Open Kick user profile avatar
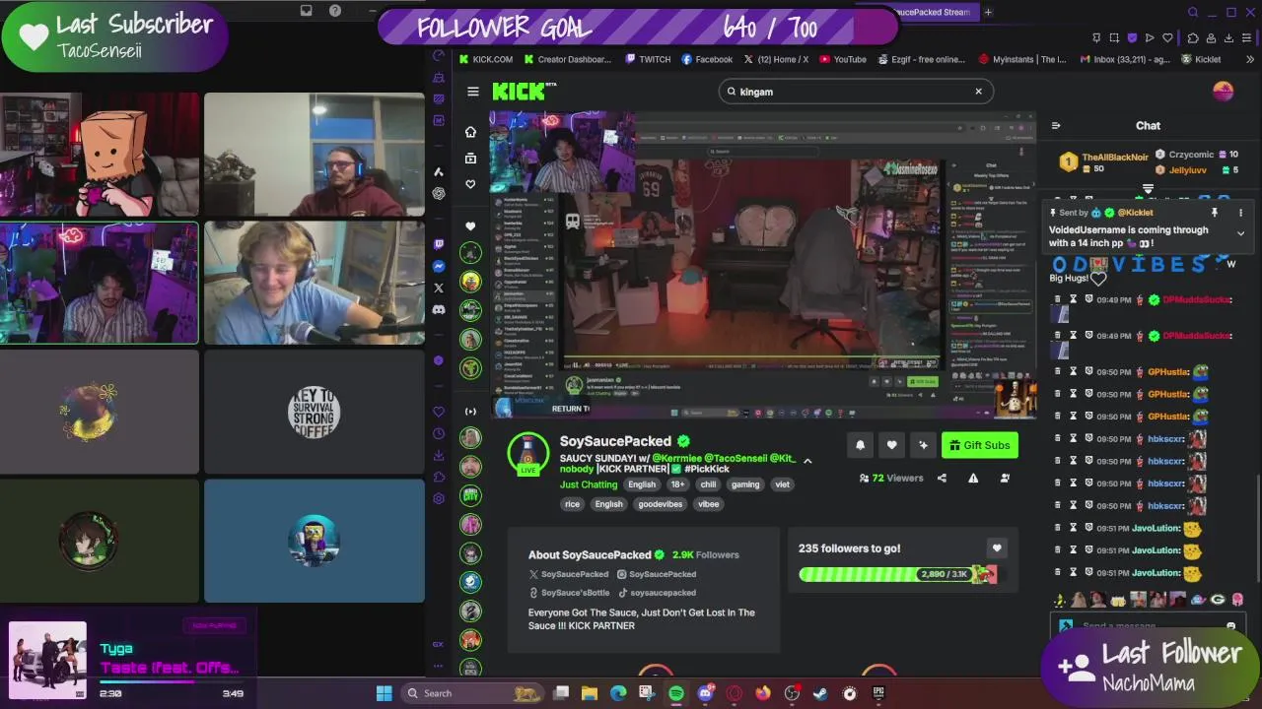Viewport: 1262px width, 709px height. [1223, 92]
